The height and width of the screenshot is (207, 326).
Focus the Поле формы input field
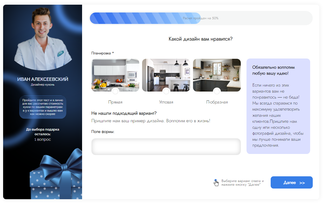point(166,147)
